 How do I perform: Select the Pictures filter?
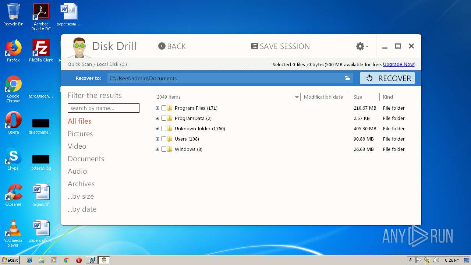(80, 134)
